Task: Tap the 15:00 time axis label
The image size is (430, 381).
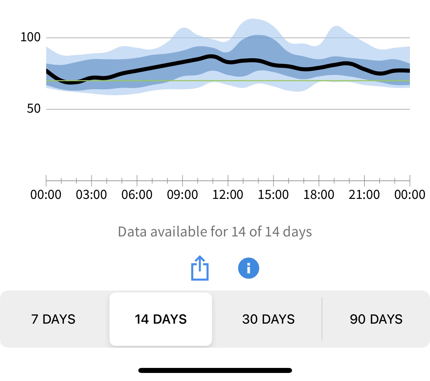Action: point(273,195)
